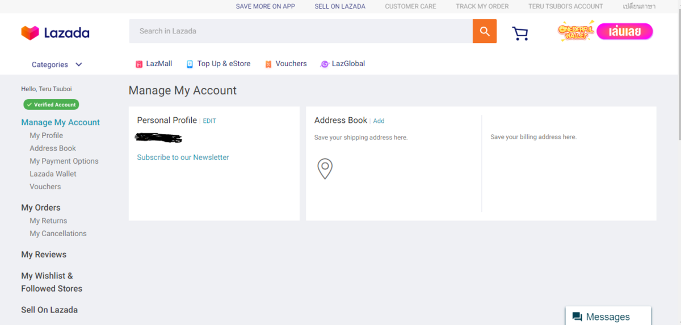Click the เล่นเลย play button
This screenshot has height=325, width=681.
[624, 32]
